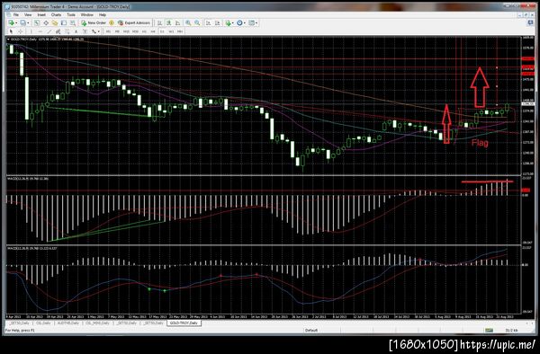
Task: Click the Default profile in status bar
Action: 311,331
